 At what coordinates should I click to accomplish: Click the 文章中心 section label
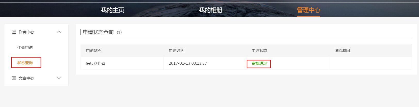(x=26, y=78)
